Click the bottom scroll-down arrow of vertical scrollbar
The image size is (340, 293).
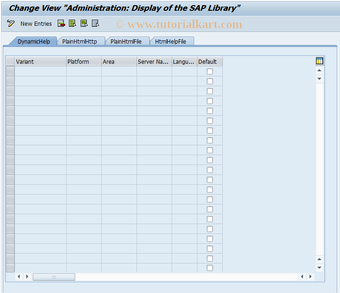coord(319,267)
